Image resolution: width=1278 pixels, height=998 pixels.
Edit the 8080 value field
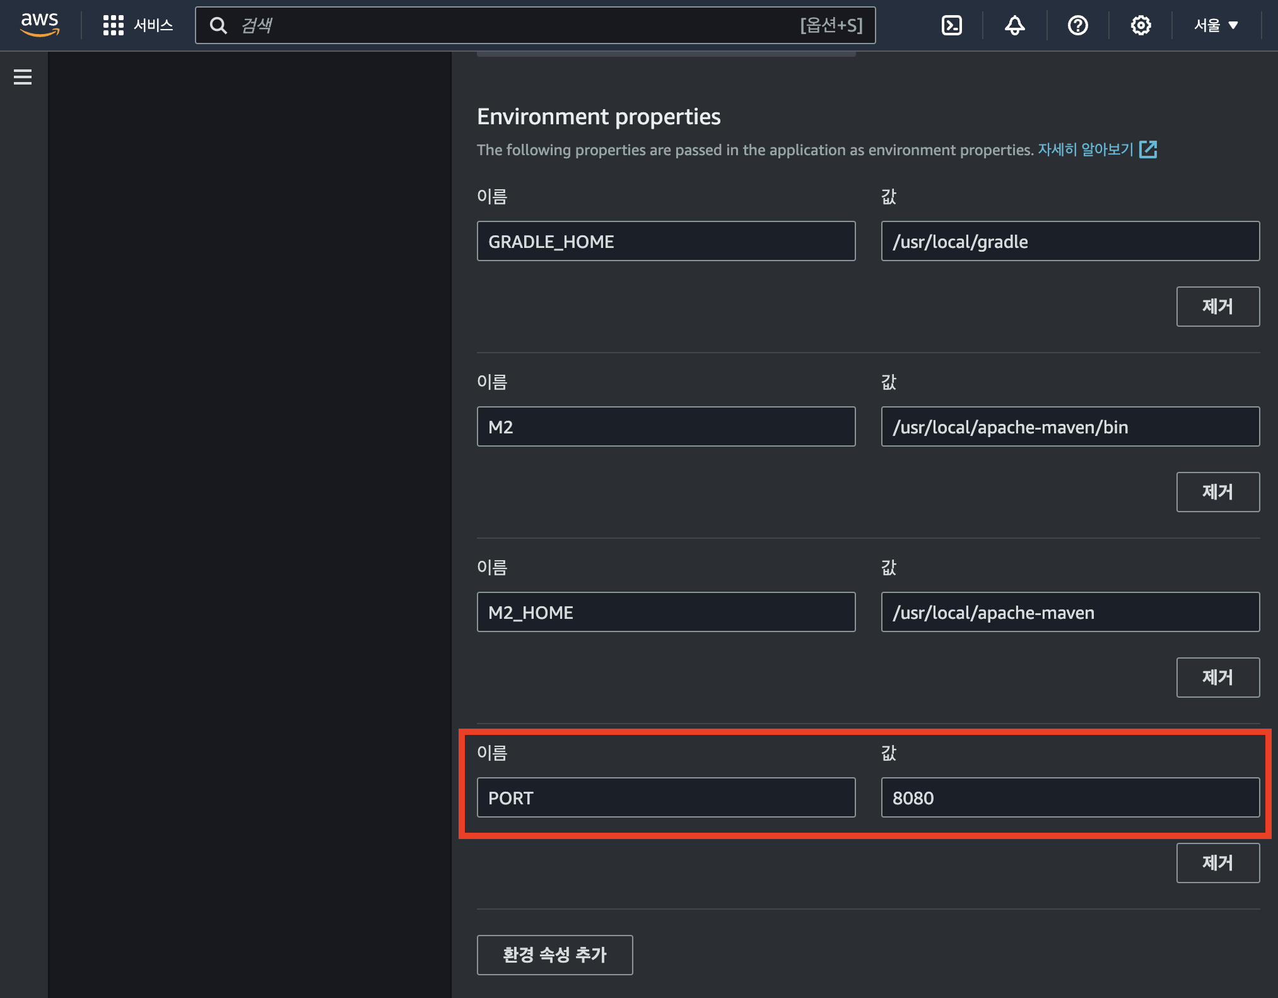tap(1070, 797)
